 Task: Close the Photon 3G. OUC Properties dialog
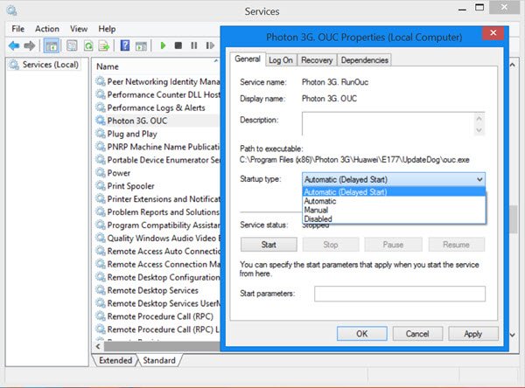(493, 33)
